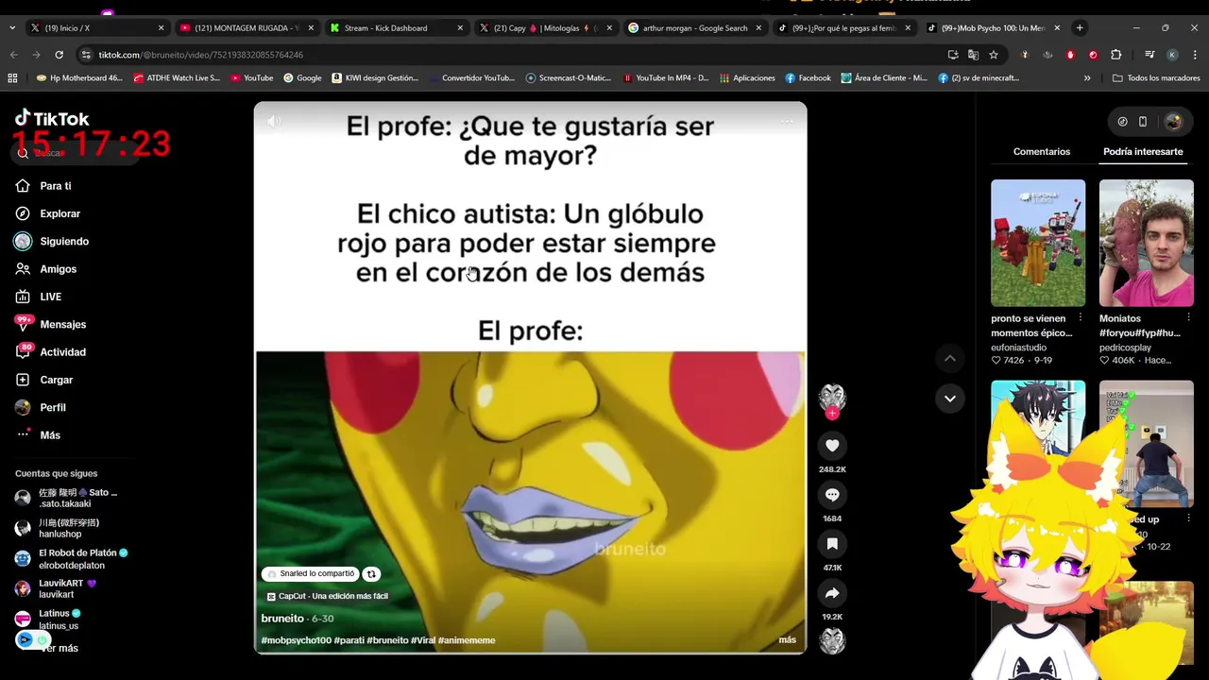Switch to arthur morgan Google Search tab
Image resolution: width=1209 pixels, height=680 pixels.
[x=694, y=28]
